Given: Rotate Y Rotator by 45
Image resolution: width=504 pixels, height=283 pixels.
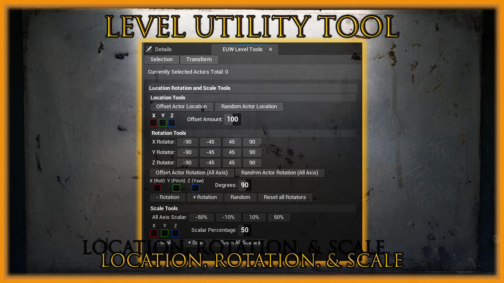Looking at the screenshot, I should (232, 152).
